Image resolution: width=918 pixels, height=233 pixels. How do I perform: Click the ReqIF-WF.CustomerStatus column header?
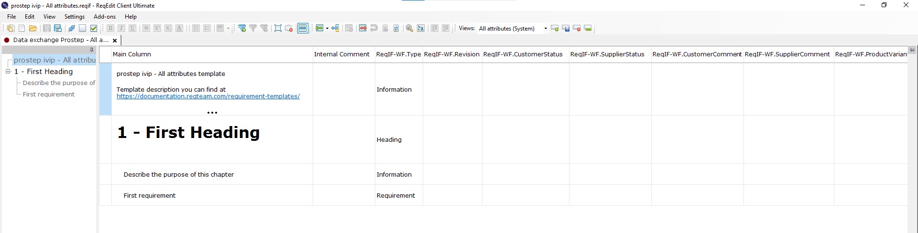tap(525, 54)
